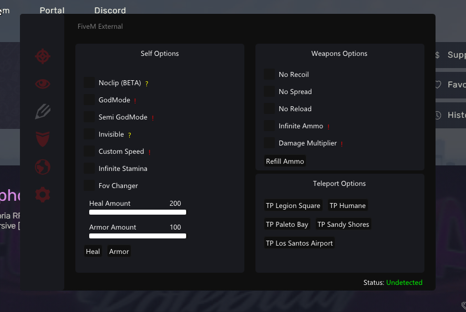The width and height of the screenshot is (466, 312).
Task: Click the Armor button
Action: pyautogui.click(x=119, y=251)
